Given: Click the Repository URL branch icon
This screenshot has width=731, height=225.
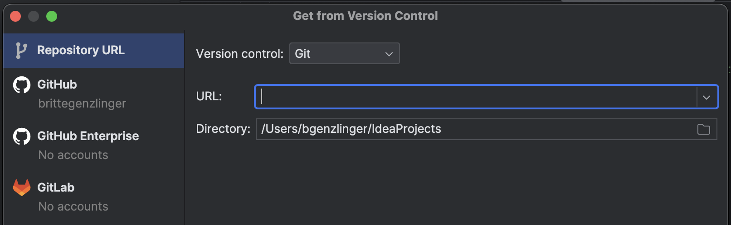Looking at the screenshot, I should point(21,51).
